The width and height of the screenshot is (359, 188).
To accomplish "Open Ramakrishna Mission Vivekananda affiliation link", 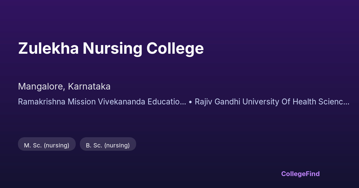I will 102,102.
